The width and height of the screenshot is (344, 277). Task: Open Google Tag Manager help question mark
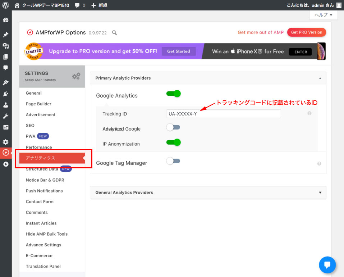(x=319, y=164)
